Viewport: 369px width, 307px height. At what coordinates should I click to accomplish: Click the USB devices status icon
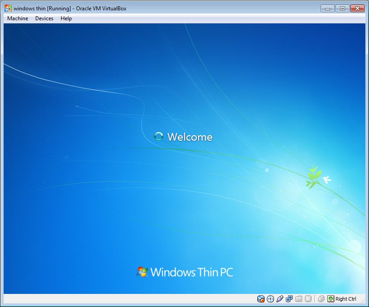(279, 299)
